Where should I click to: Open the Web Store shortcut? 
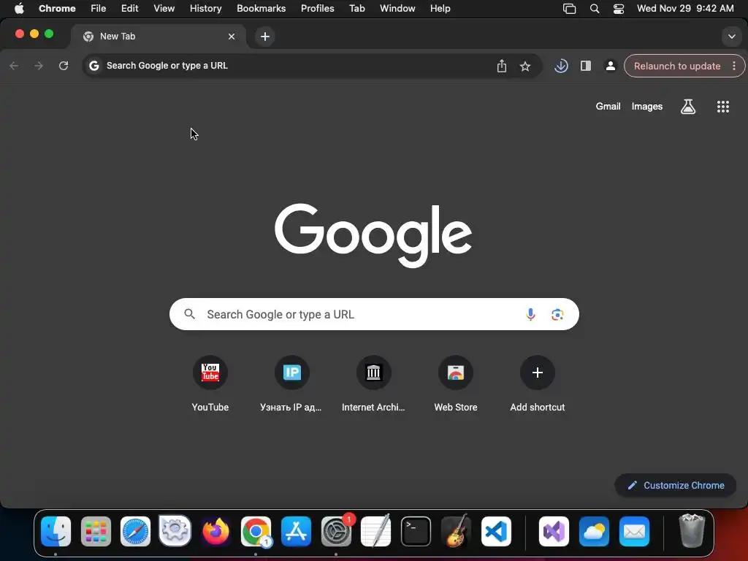click(x=456, y=384)
